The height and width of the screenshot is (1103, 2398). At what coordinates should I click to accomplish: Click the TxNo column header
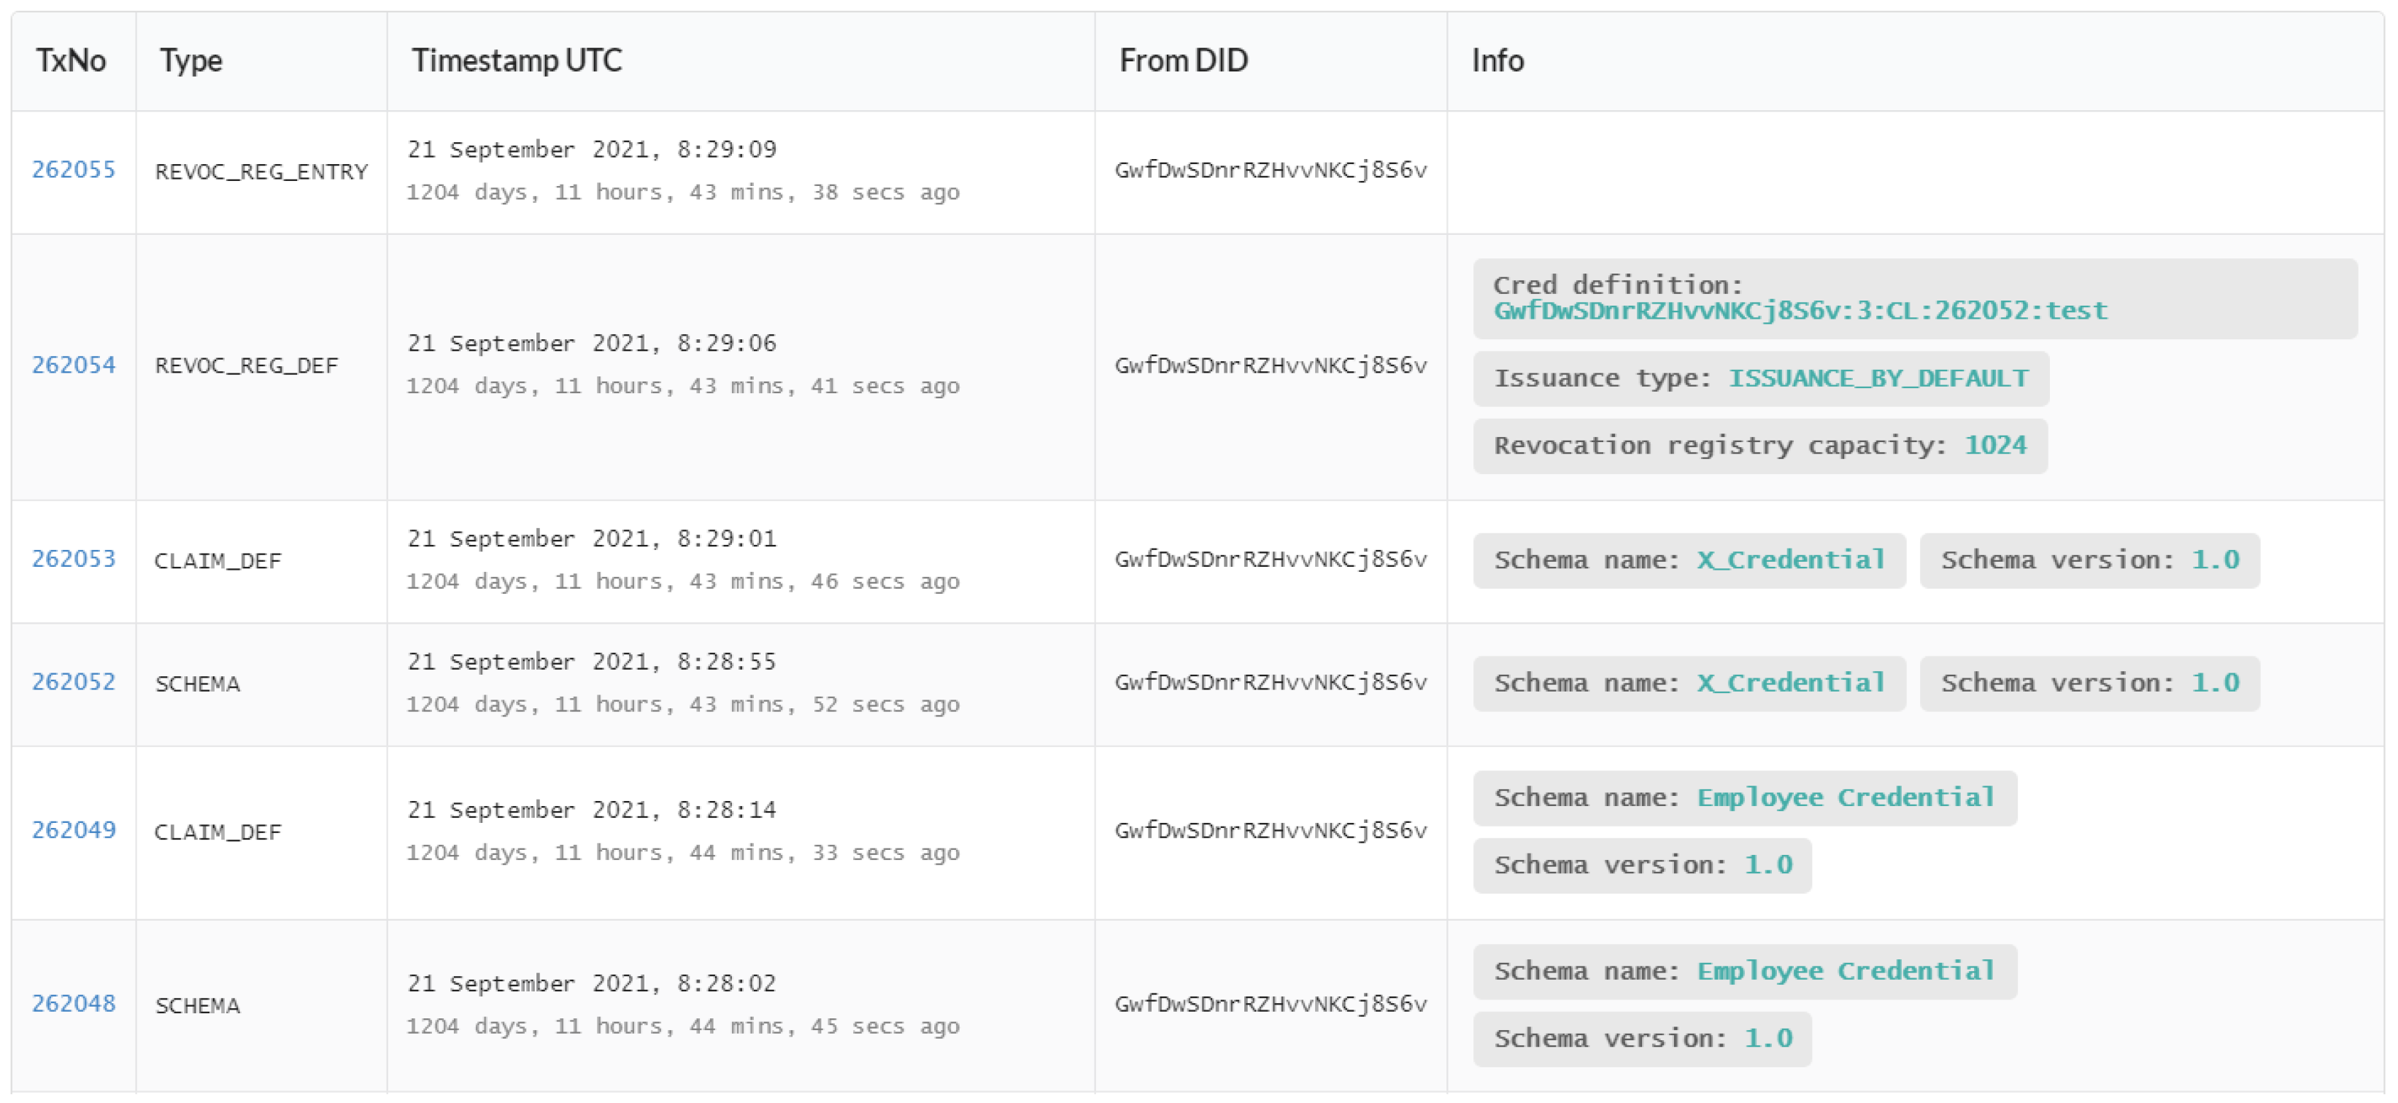pyautogui.click(x=71, y=61)
